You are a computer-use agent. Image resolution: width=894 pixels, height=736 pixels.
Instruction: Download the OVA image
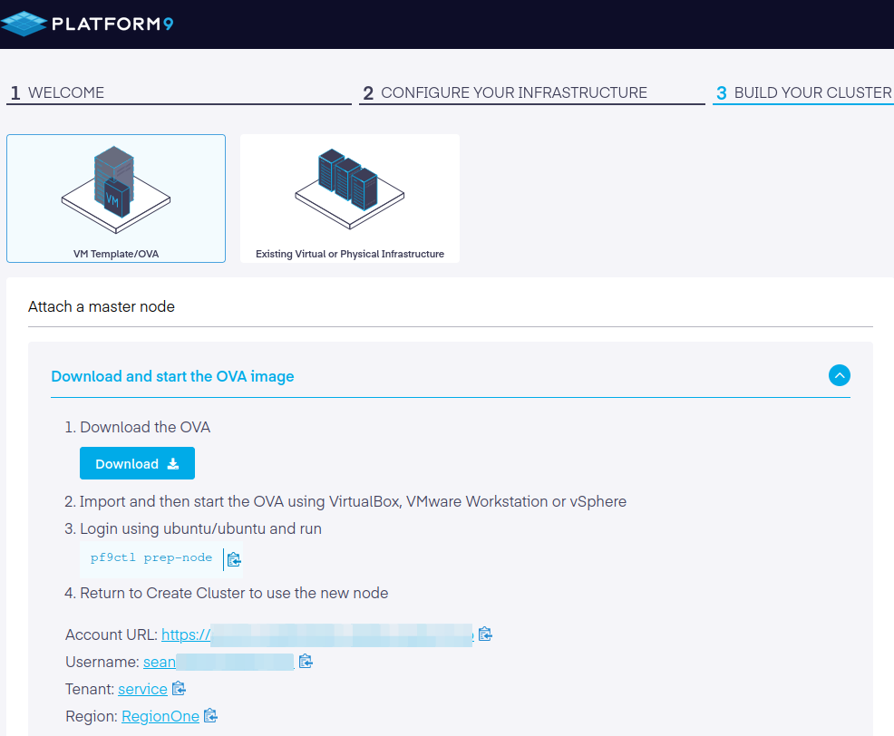(x=138, y=463)
